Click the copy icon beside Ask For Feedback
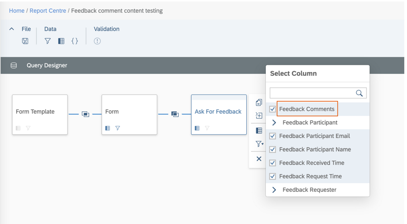 259,102
